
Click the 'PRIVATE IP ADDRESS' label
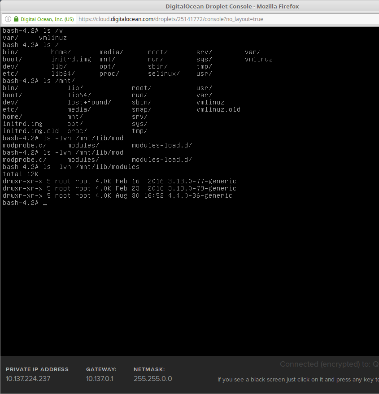(37, 369)
